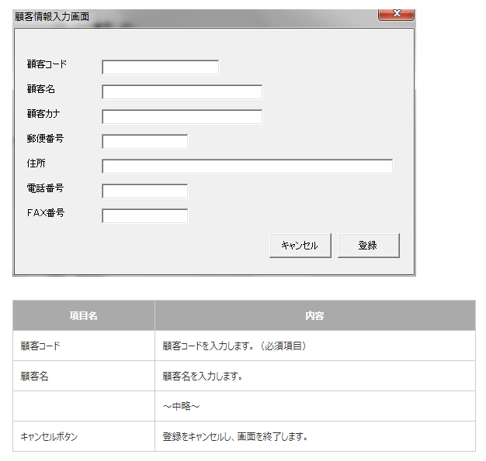
Task: Click the FAX番号 label in the form
Action: (45, 213)
